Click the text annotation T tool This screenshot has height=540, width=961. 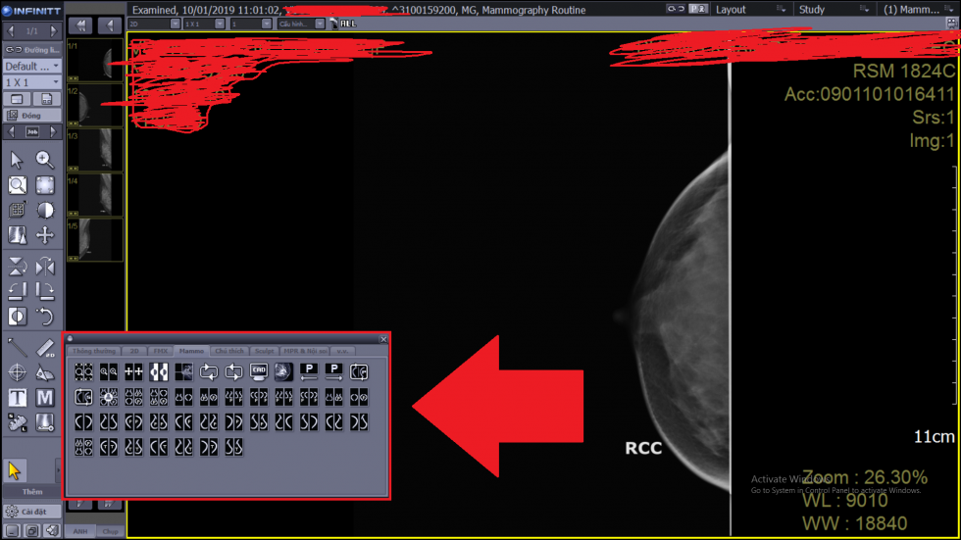[x=17, y=398]
